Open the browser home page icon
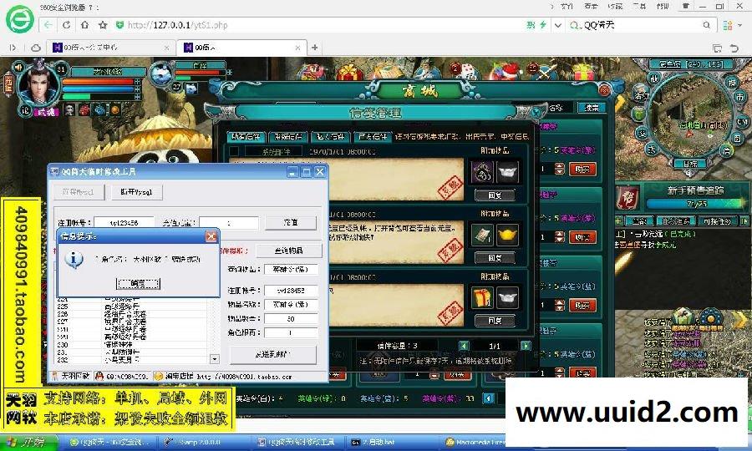This screenshot has height=451, width=752. tap(85, 25)
